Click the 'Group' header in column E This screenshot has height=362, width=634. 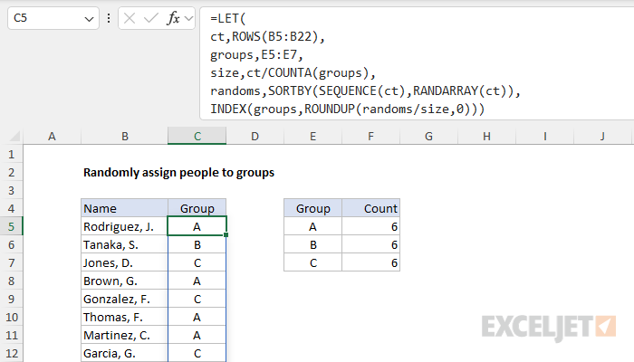313,208
